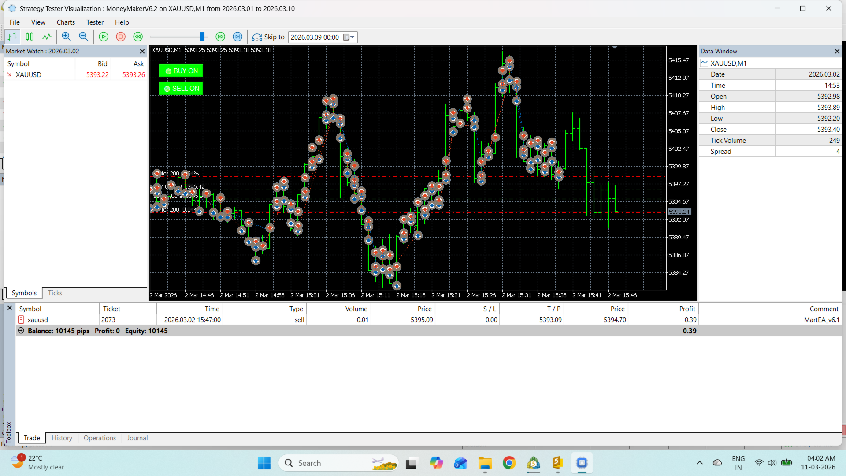Screen dimensions: 846x476
Task: Open the Ticks tab in Market Watch
Action: tap(55, 293)
